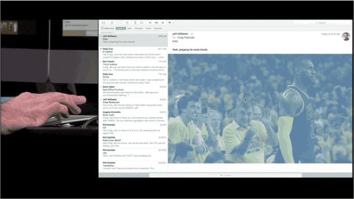Screen dimensions: 354x199
Task: Open Angela Ahrendts' Store Visits email
Action: [x=133, y=116]
